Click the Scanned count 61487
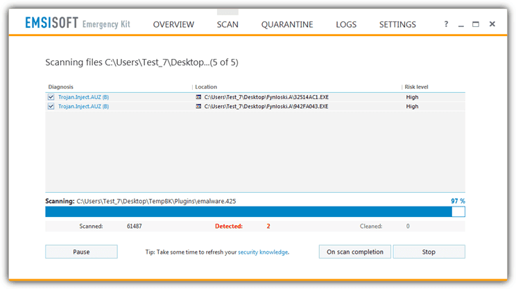 [135, 226]
